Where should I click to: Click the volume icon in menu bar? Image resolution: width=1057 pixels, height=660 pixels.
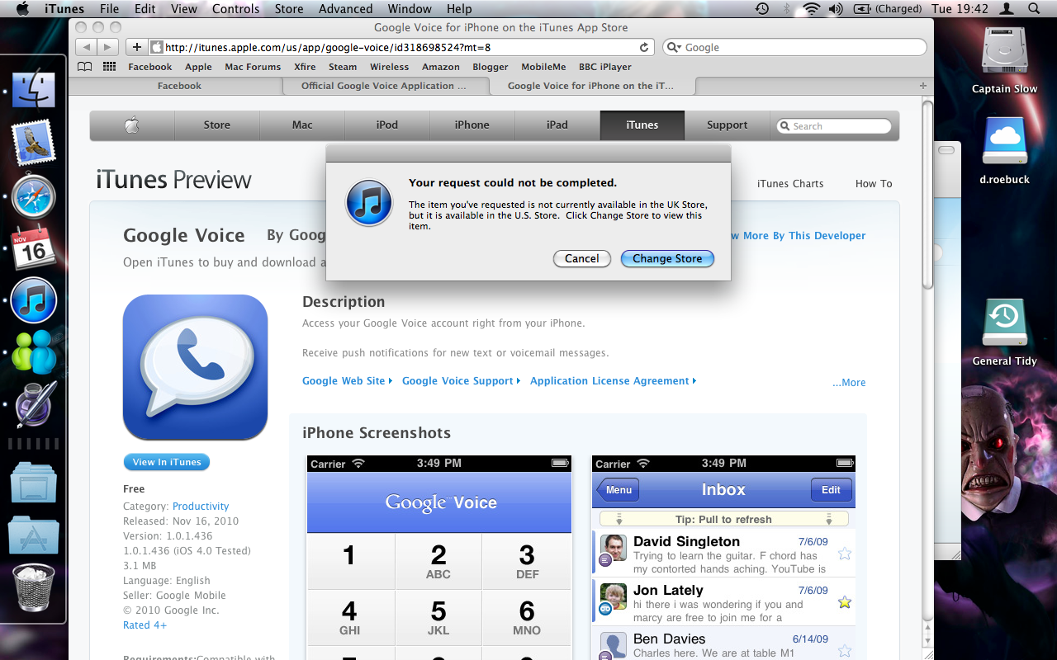836,9
